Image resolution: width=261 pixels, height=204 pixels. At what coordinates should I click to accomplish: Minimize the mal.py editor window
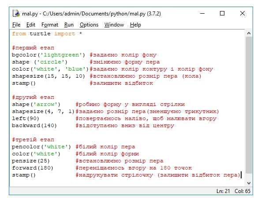202,13
